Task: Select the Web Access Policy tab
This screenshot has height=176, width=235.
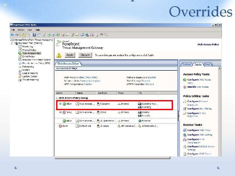Action: point(68,63)
